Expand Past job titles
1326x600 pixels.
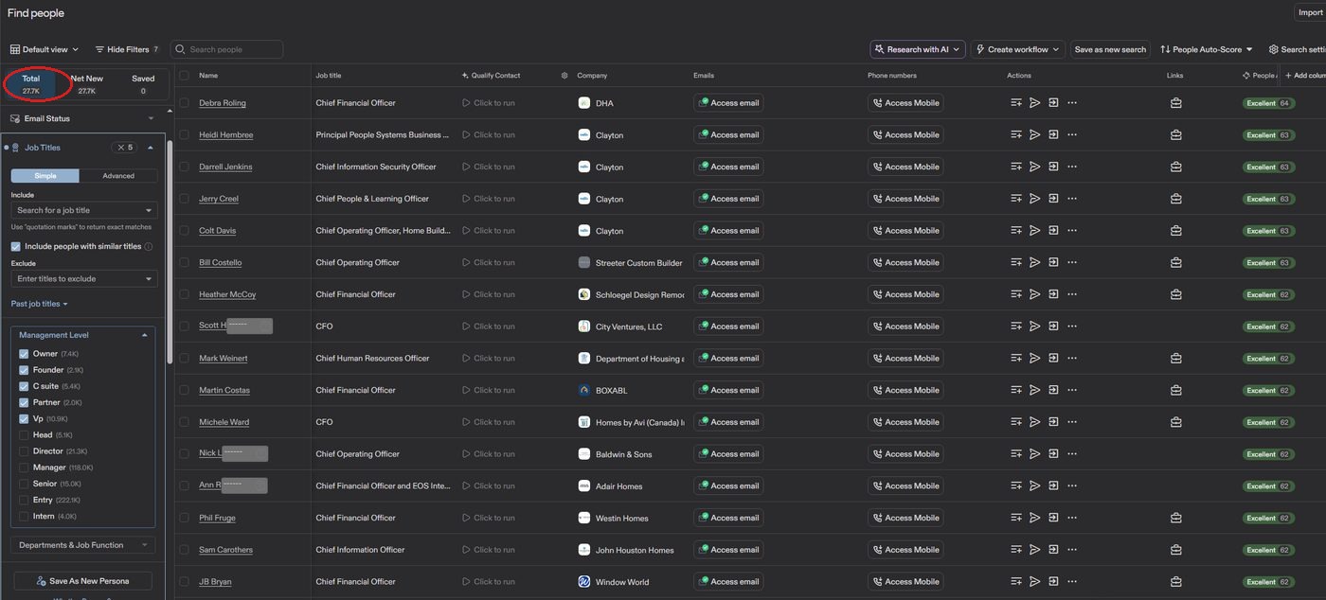(x=40, y=304)
